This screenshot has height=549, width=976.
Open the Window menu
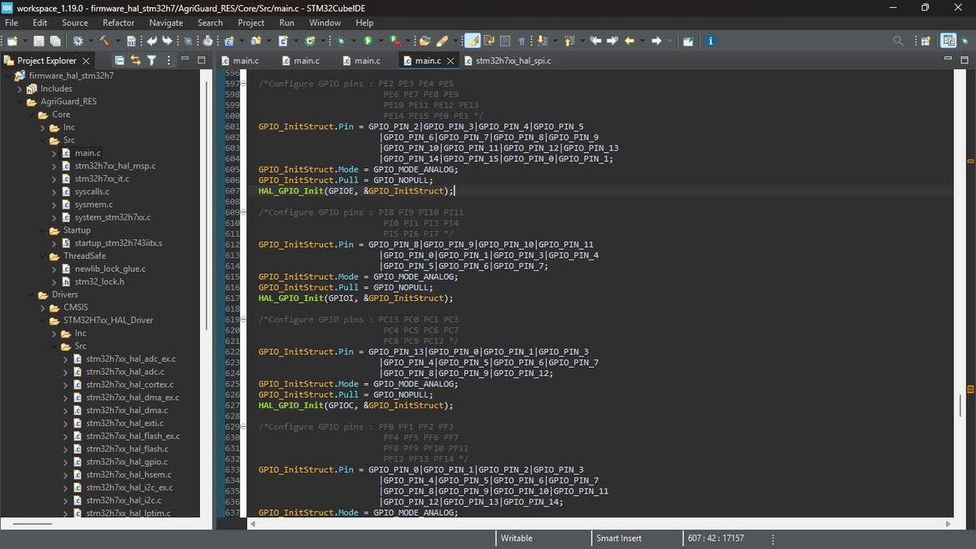pos(325,23)
